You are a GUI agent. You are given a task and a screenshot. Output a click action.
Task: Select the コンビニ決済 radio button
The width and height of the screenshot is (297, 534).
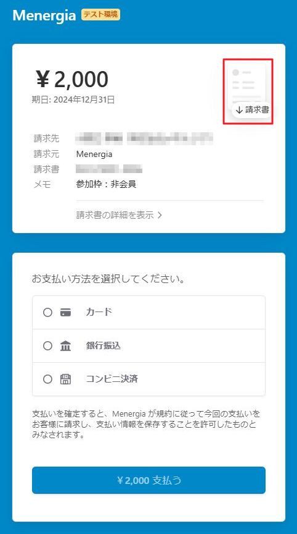[x=47, y=379]
